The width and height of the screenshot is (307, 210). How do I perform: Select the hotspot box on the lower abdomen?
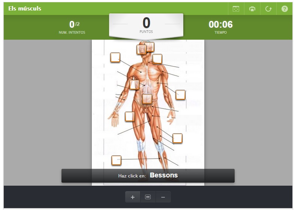[147, 99]
